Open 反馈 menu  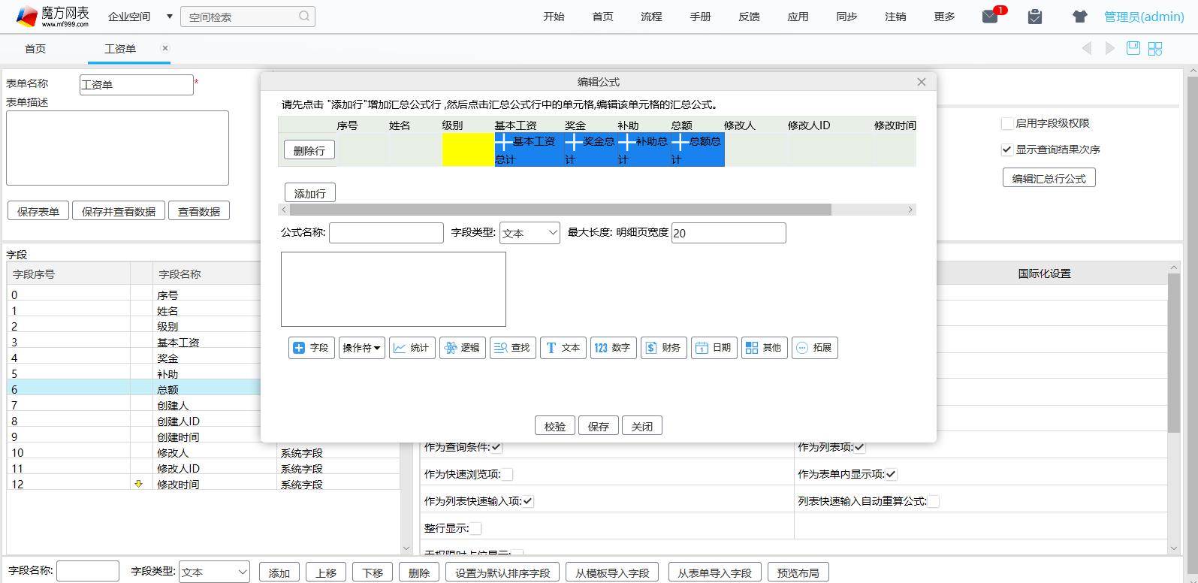(x=749, y=17)
